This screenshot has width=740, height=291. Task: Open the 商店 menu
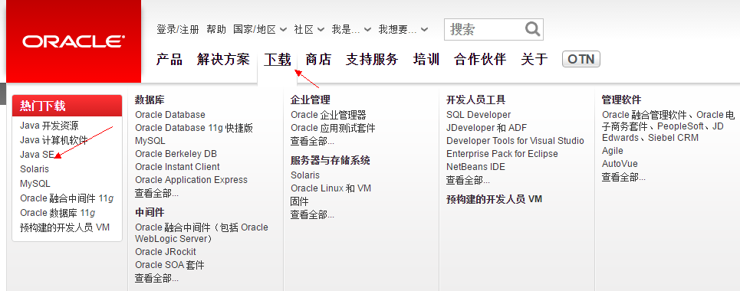click(318, 60)
